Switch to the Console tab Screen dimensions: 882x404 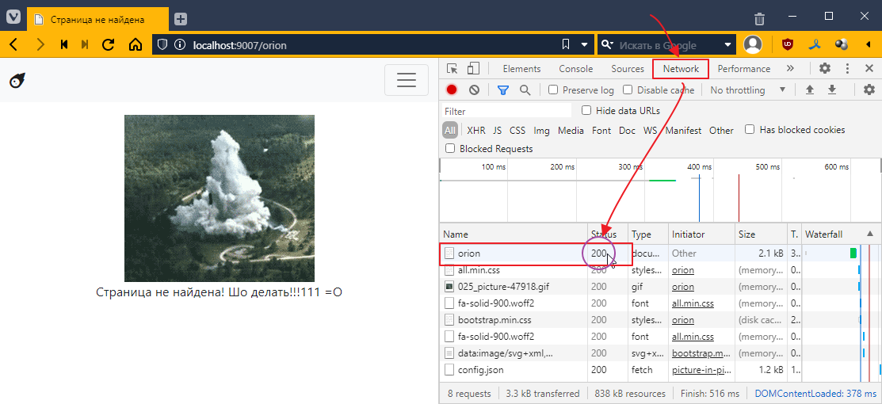(575, 69)
